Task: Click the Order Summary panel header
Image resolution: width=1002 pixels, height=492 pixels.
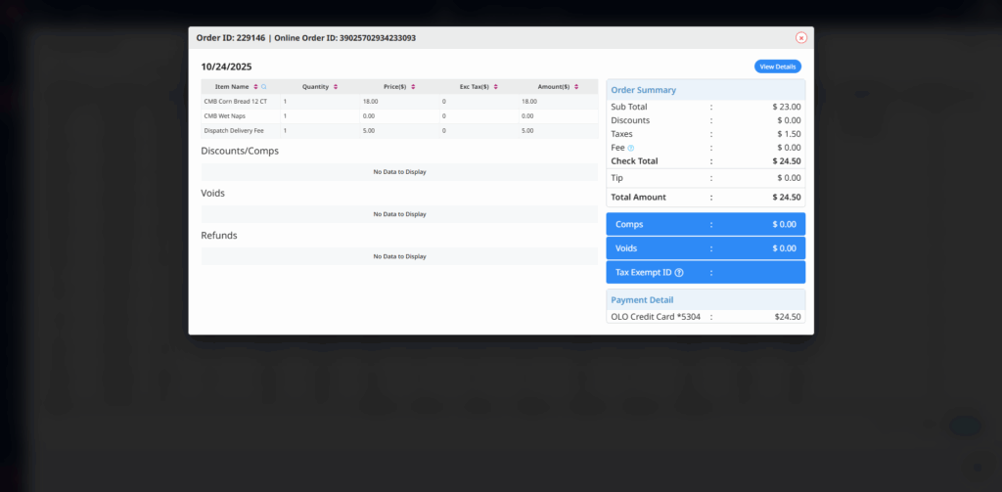Action: [x=706, y=90]
